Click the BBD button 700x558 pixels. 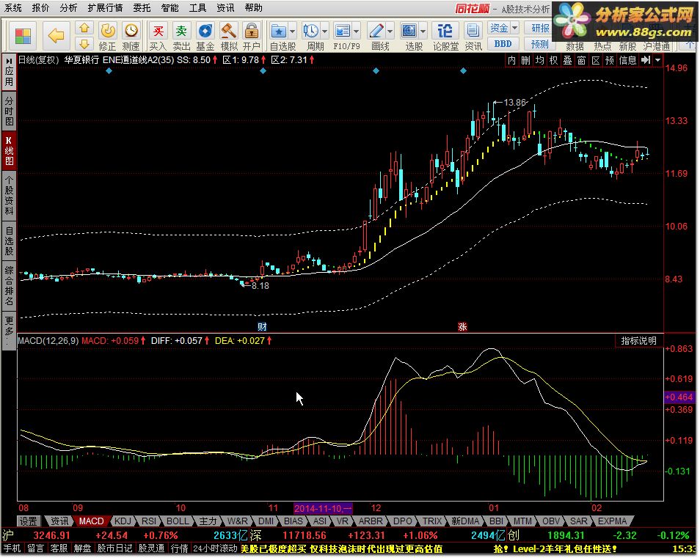503,44
